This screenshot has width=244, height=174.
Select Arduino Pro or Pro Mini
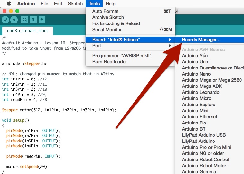[210, 147]
